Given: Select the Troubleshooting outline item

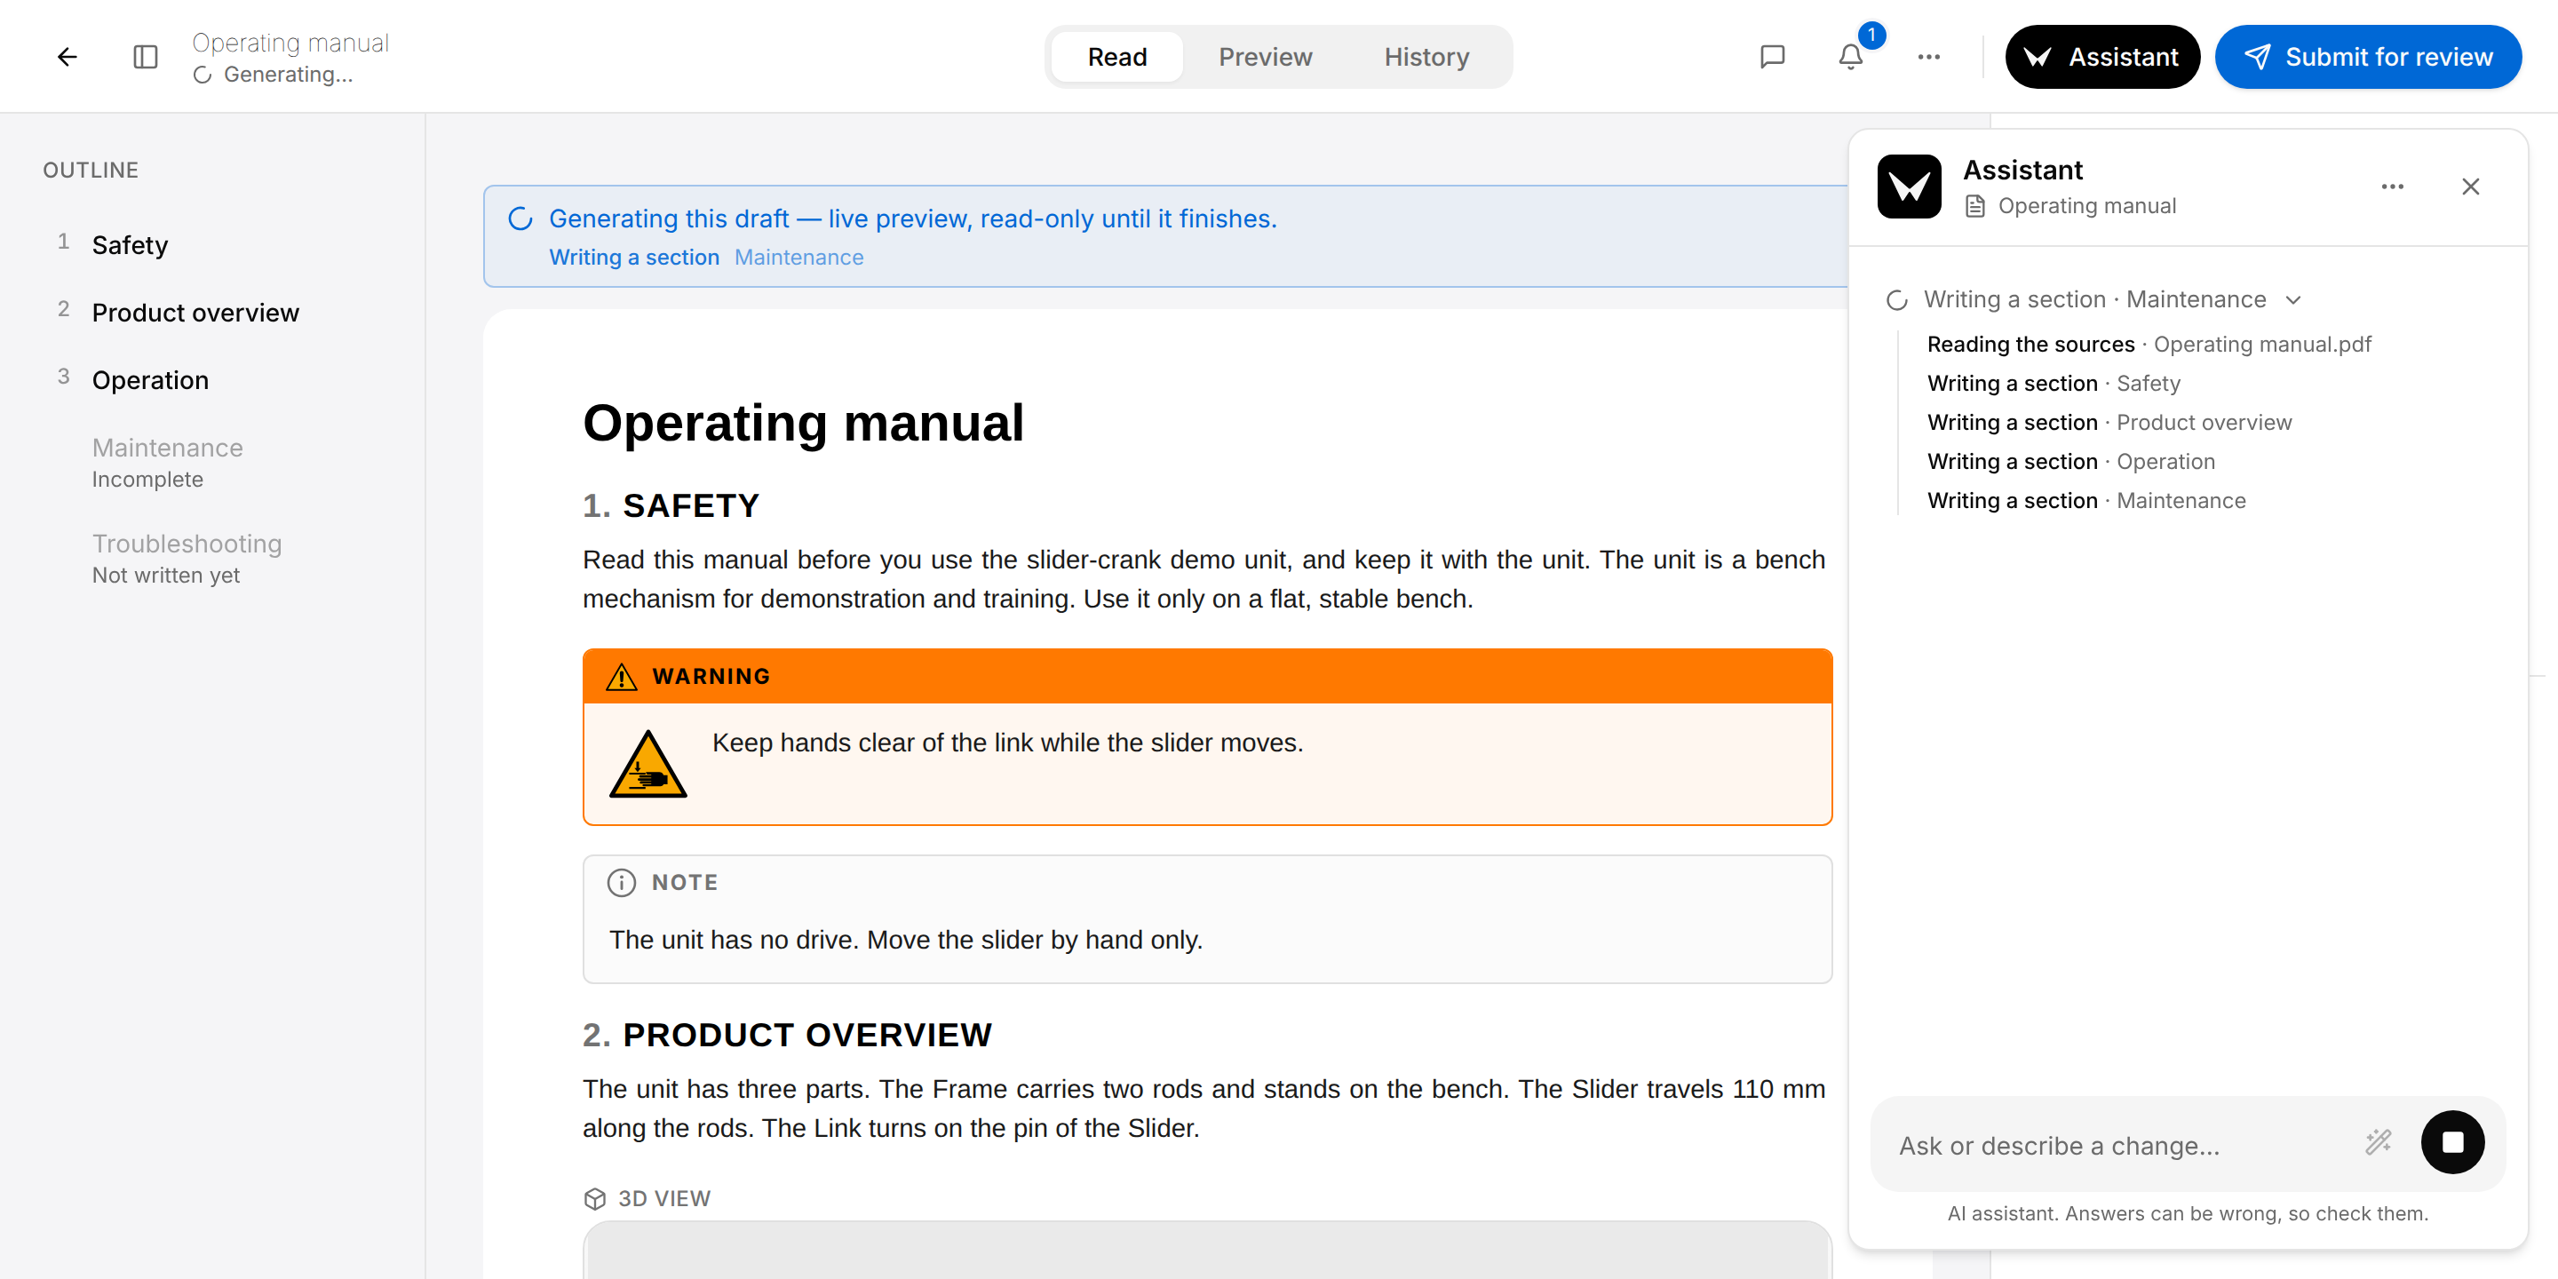Looking at the screenshot, I should [187, 558].
